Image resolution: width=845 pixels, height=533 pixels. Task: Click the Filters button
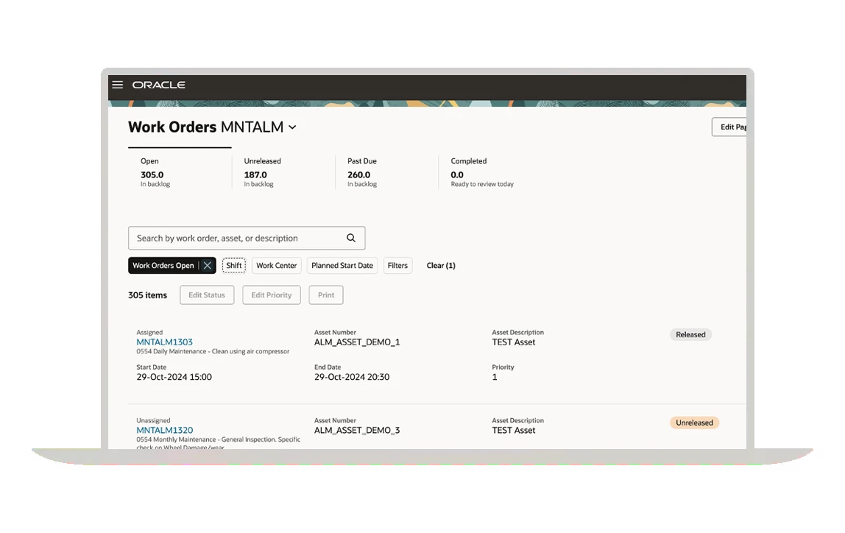[x=397, y=266]
